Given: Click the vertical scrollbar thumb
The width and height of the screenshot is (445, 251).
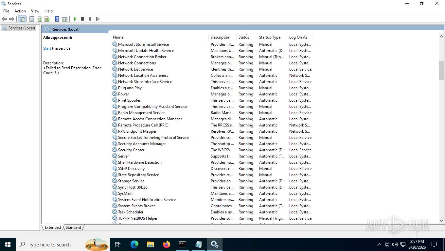Looking at the screenshot, I should click(441, 70).
